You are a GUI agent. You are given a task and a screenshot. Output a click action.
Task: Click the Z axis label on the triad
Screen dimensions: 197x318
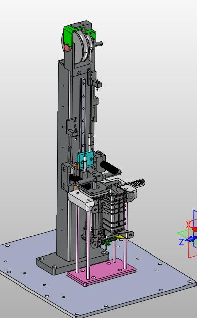coord(181,242)
